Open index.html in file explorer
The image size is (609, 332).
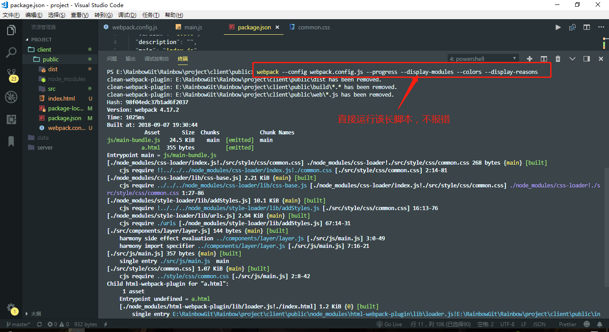click(x=60, y=98)
